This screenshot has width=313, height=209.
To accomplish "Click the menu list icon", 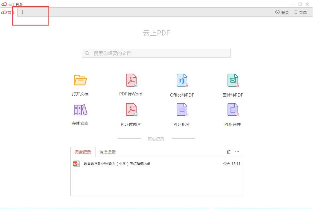I will tap(295, 12).
